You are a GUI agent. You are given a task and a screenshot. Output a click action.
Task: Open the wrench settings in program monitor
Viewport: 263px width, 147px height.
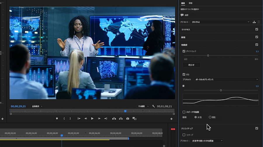coord(153,106)
